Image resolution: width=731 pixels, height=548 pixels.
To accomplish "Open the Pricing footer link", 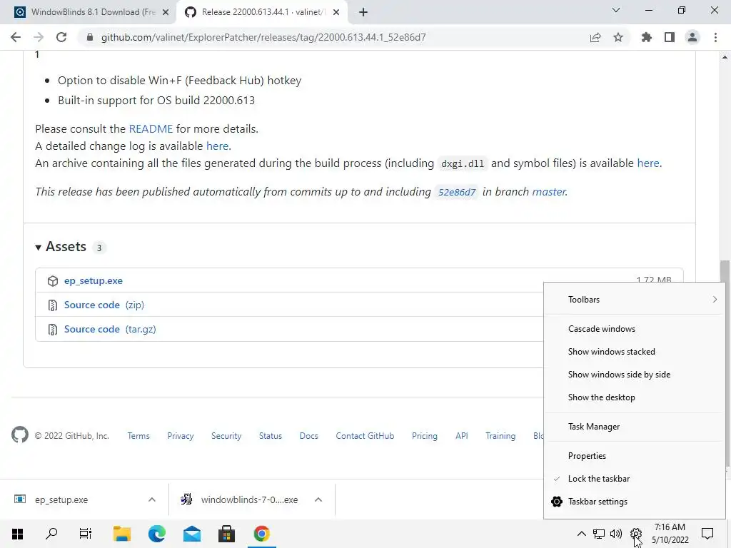I will (425, 436).
